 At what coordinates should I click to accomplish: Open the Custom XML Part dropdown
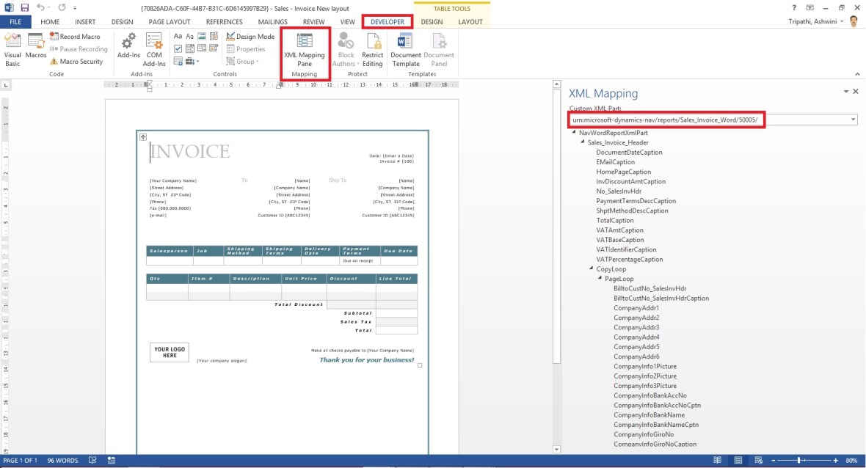[851, 119]
